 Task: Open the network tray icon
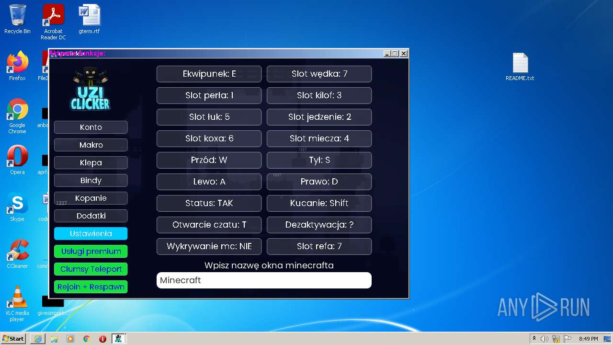click(x=556, y=338)
